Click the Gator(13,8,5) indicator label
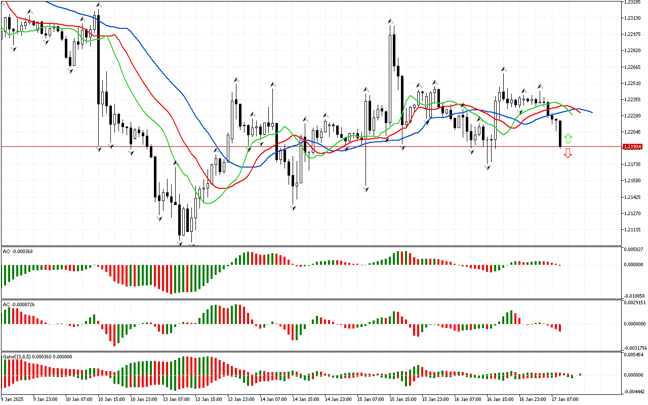The width and height of the screenshot is (648, 405). click(37, 357)
